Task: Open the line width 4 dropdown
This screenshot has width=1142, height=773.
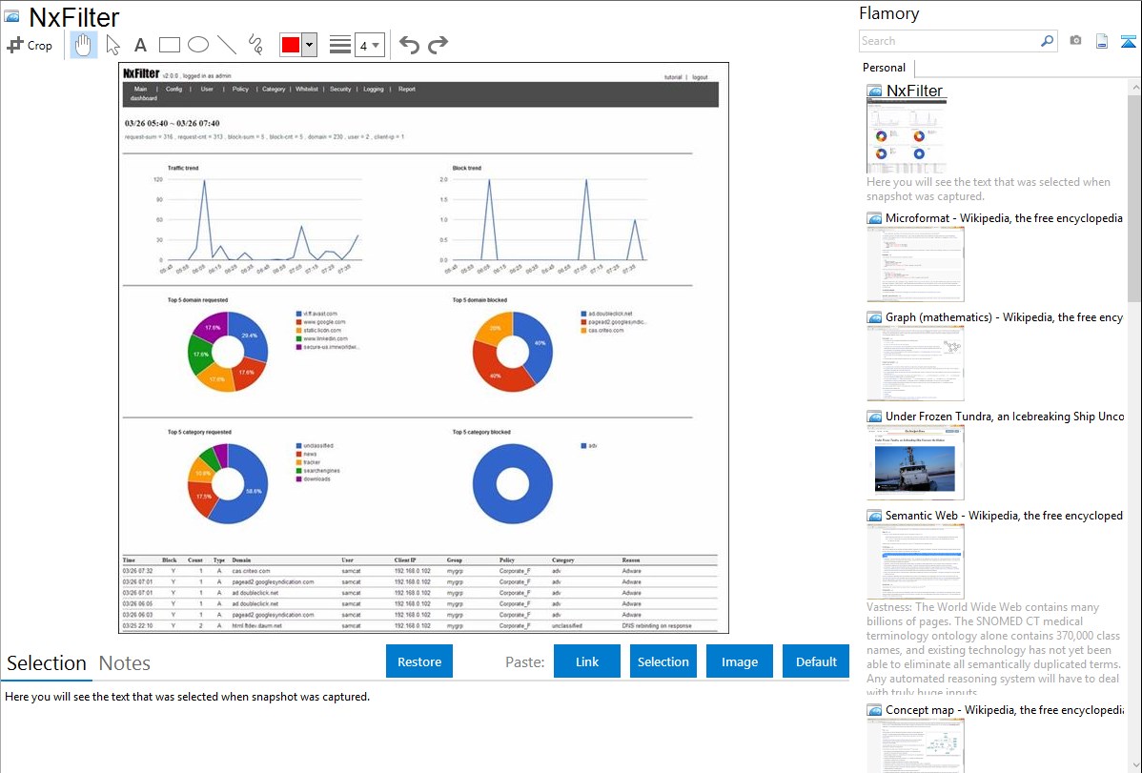Action: click(370, 46)
